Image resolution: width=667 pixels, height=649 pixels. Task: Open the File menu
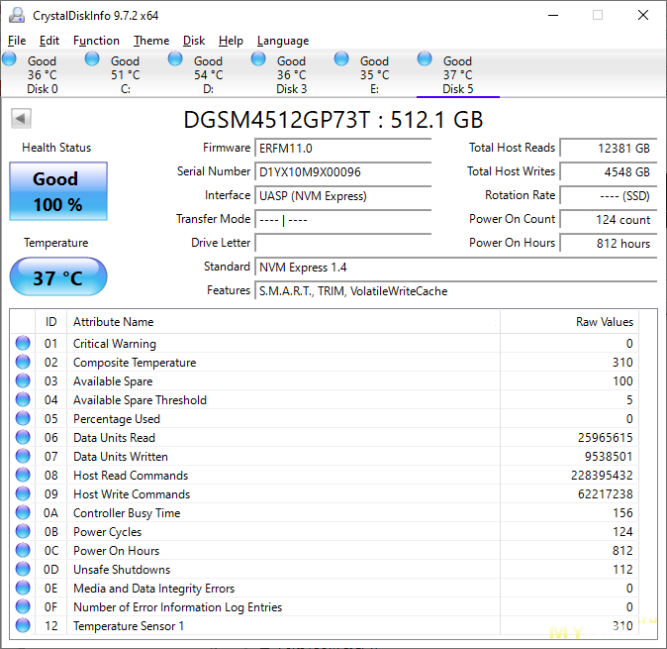[x=17, y=41]
